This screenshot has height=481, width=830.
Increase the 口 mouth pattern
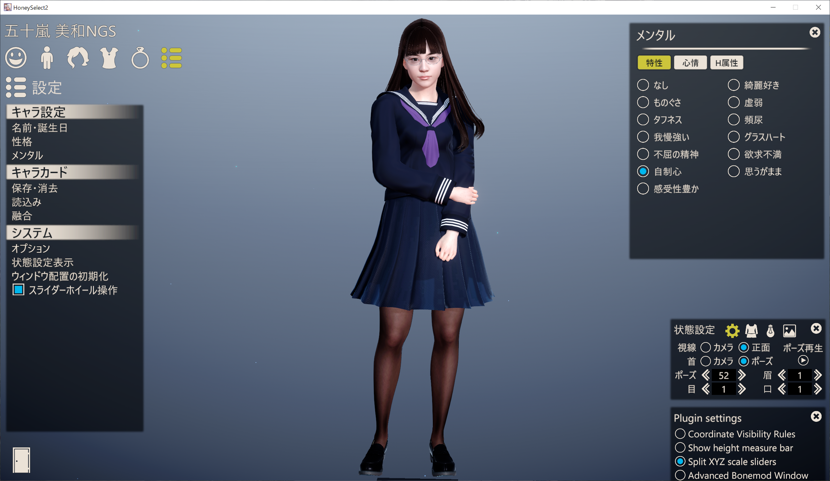[818, 389]
